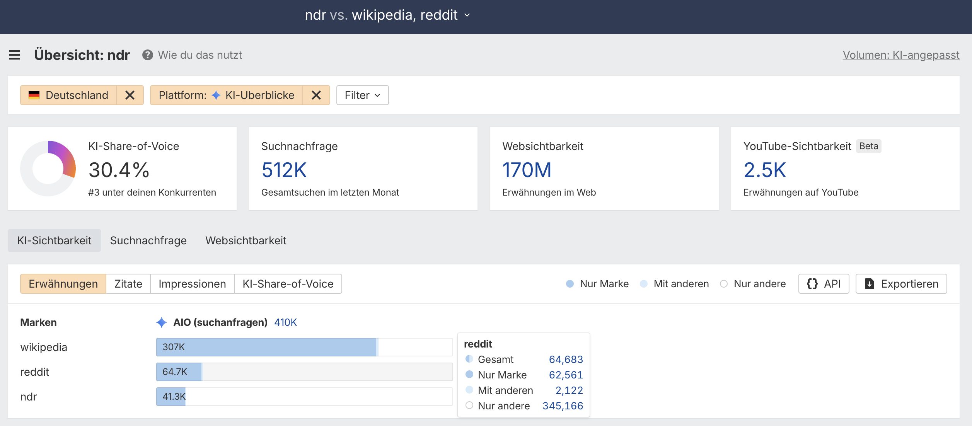This screenshot has width=972, height=426.
Task: Click the 170M Websichtbarkeit value
Action: coord(527,170)
